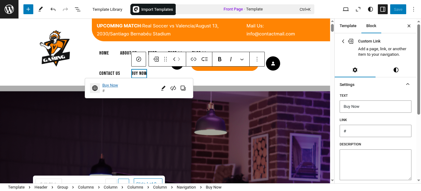Select the HOME navigation item
Viewport: 421px width, 191px height.
pyautogui.click(x=104, y=53)
